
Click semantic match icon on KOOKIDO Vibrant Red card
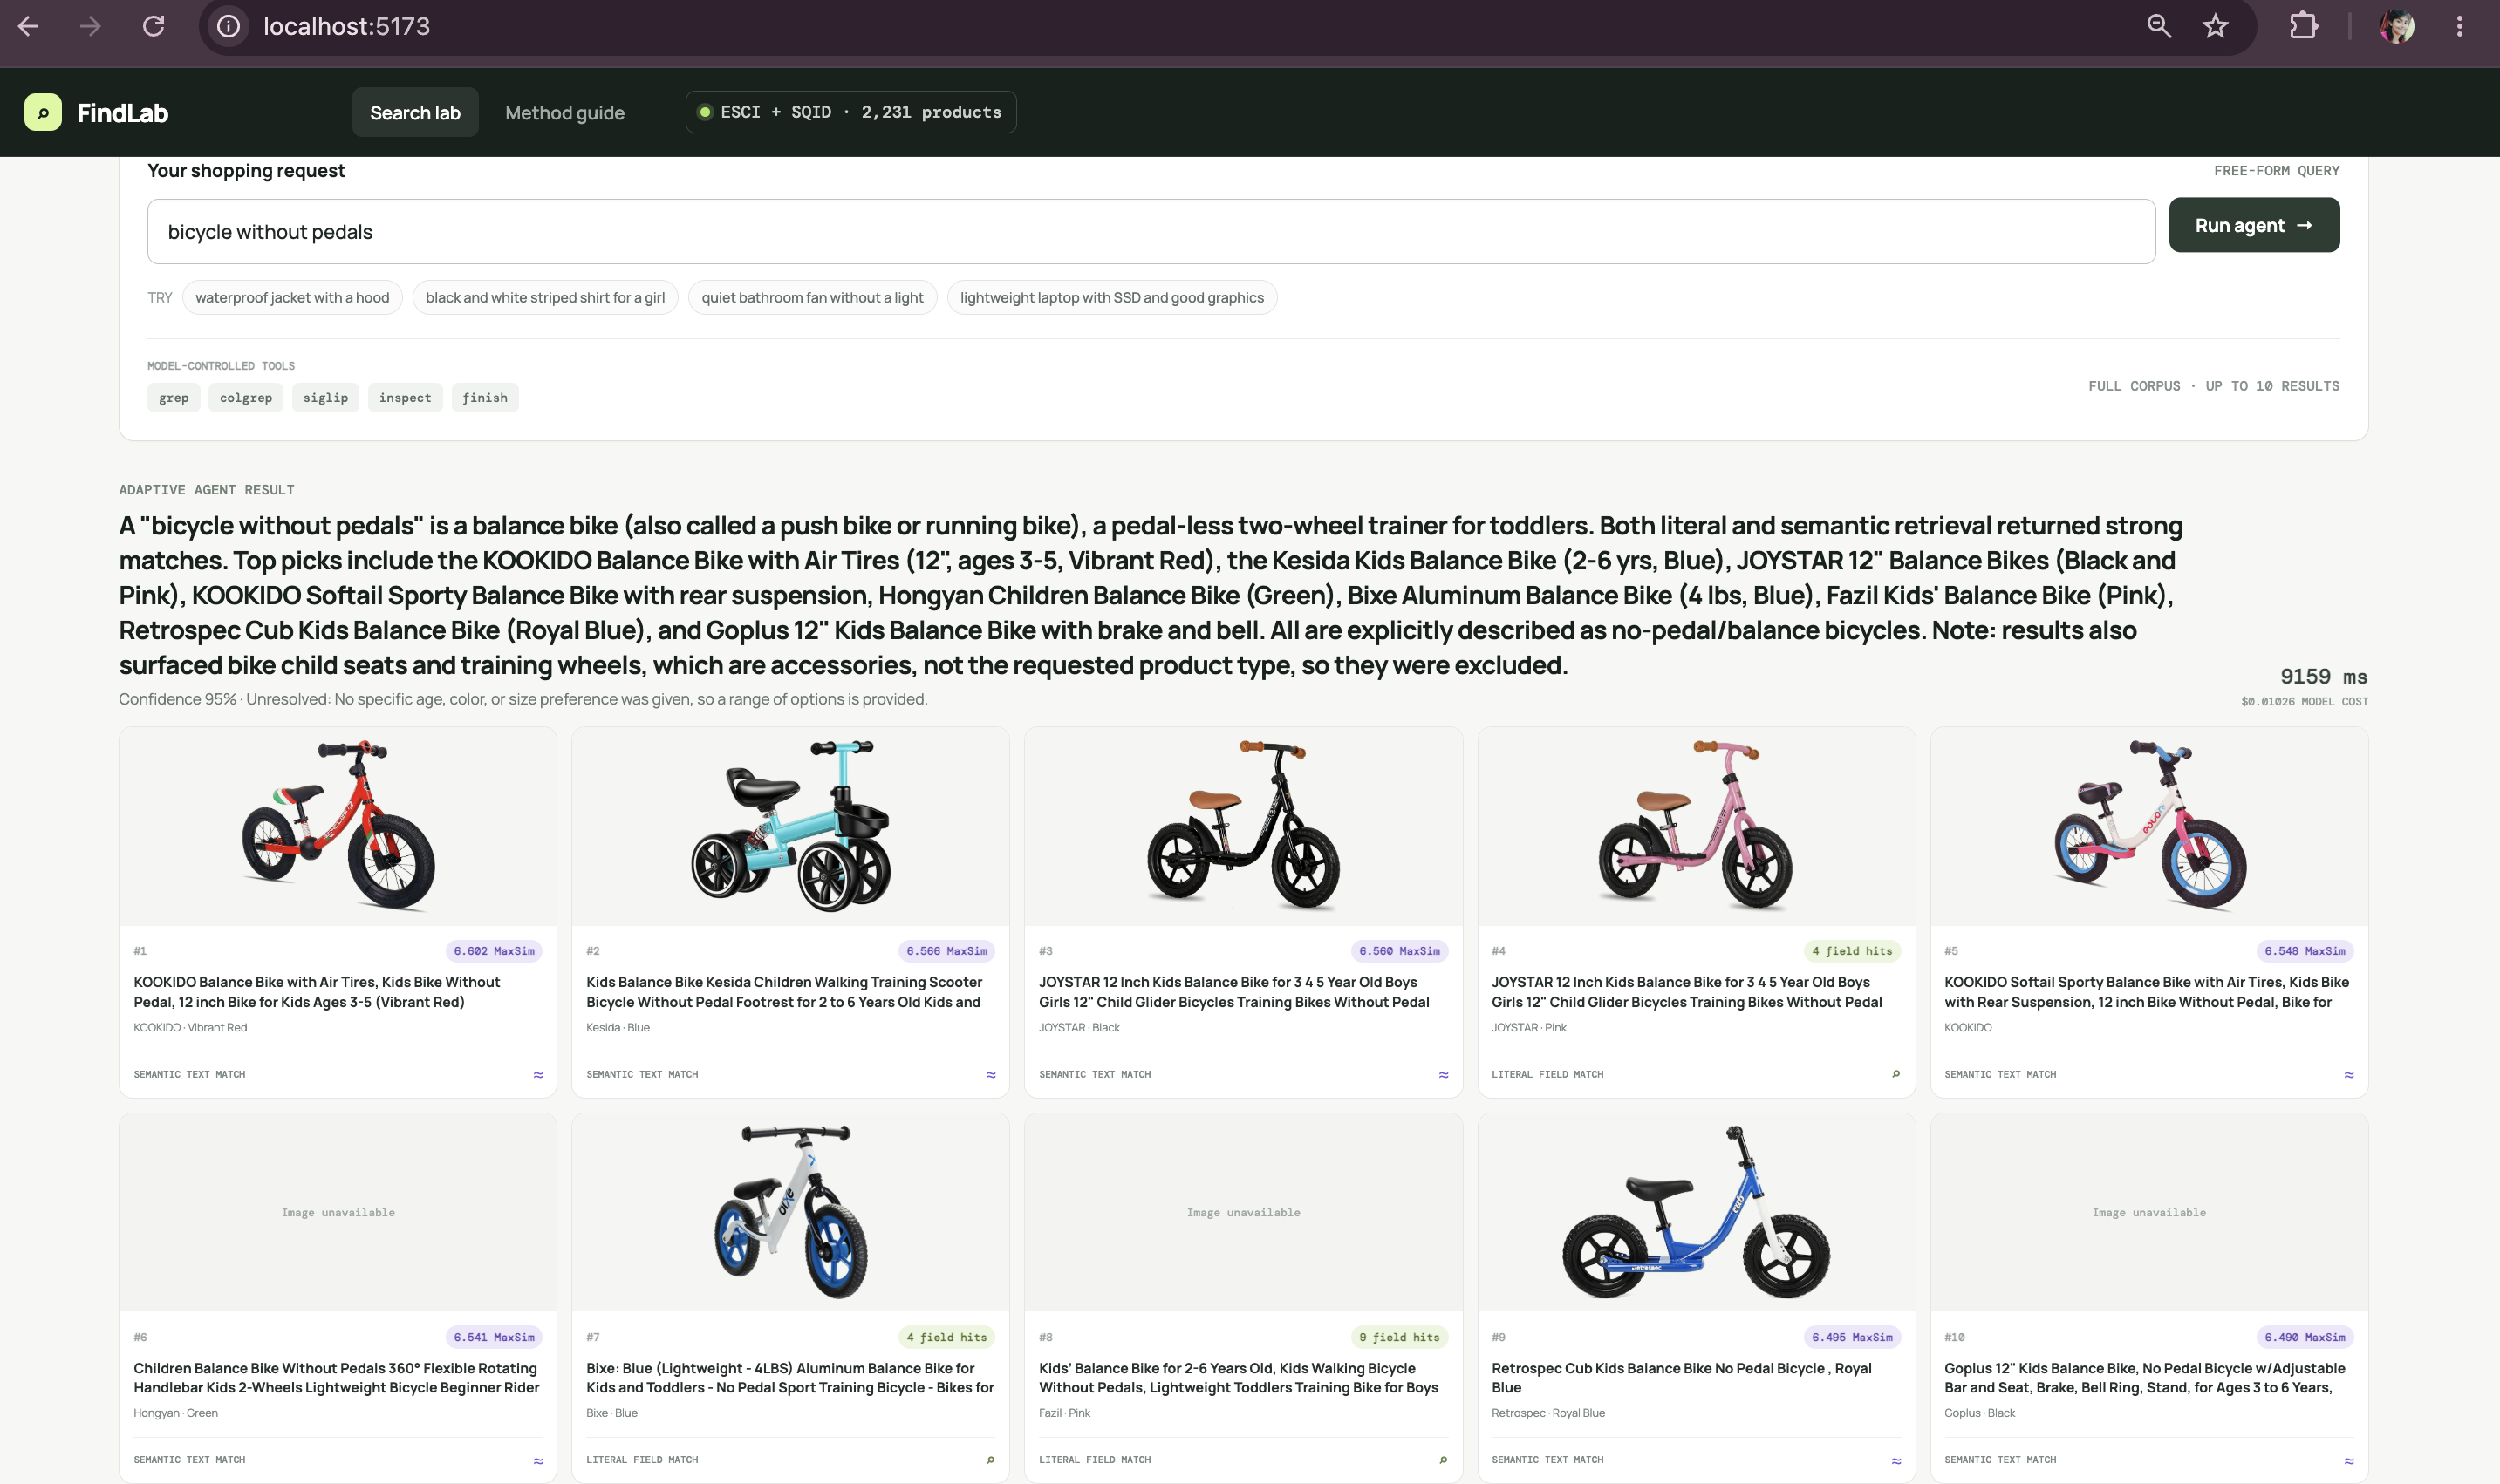coord(538,1075)
